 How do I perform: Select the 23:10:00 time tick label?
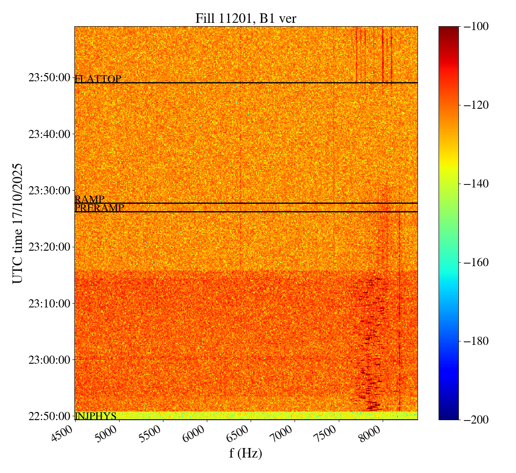coord(49,304)
